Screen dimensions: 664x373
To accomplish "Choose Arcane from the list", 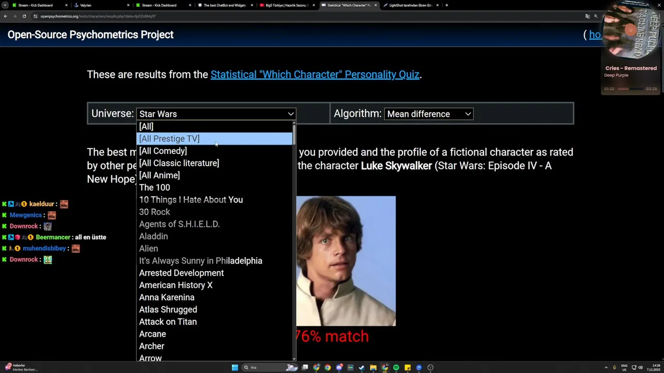I will pos(214,334).
